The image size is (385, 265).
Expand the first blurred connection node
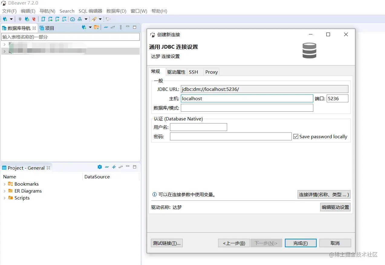(4, 45)
